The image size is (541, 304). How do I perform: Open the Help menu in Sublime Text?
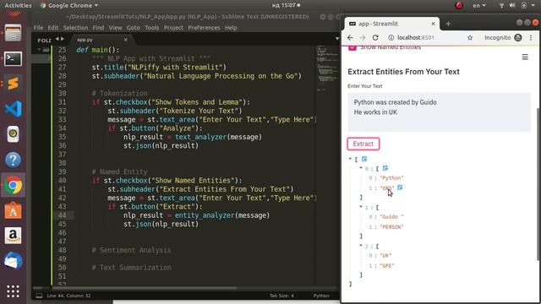coord(231,28)
